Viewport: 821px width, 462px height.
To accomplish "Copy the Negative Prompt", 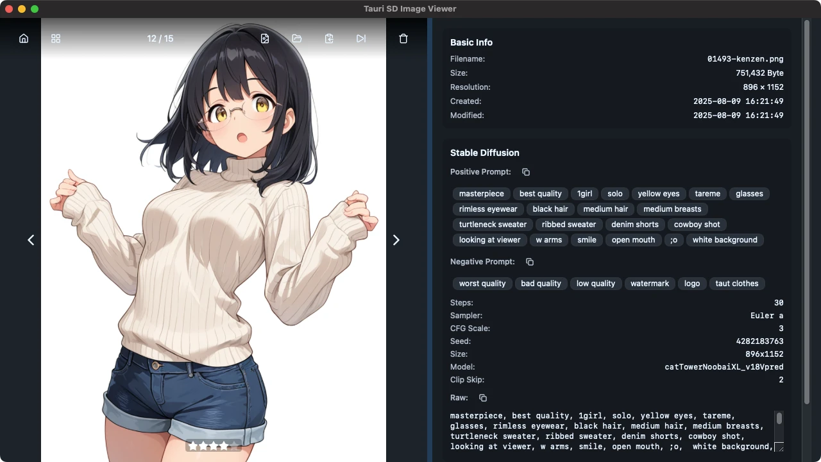I will [529, 261].
